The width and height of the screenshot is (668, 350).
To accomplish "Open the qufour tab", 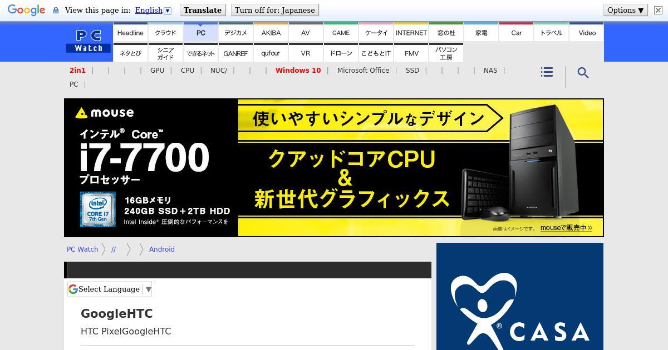I will click(x=271, y=53).
